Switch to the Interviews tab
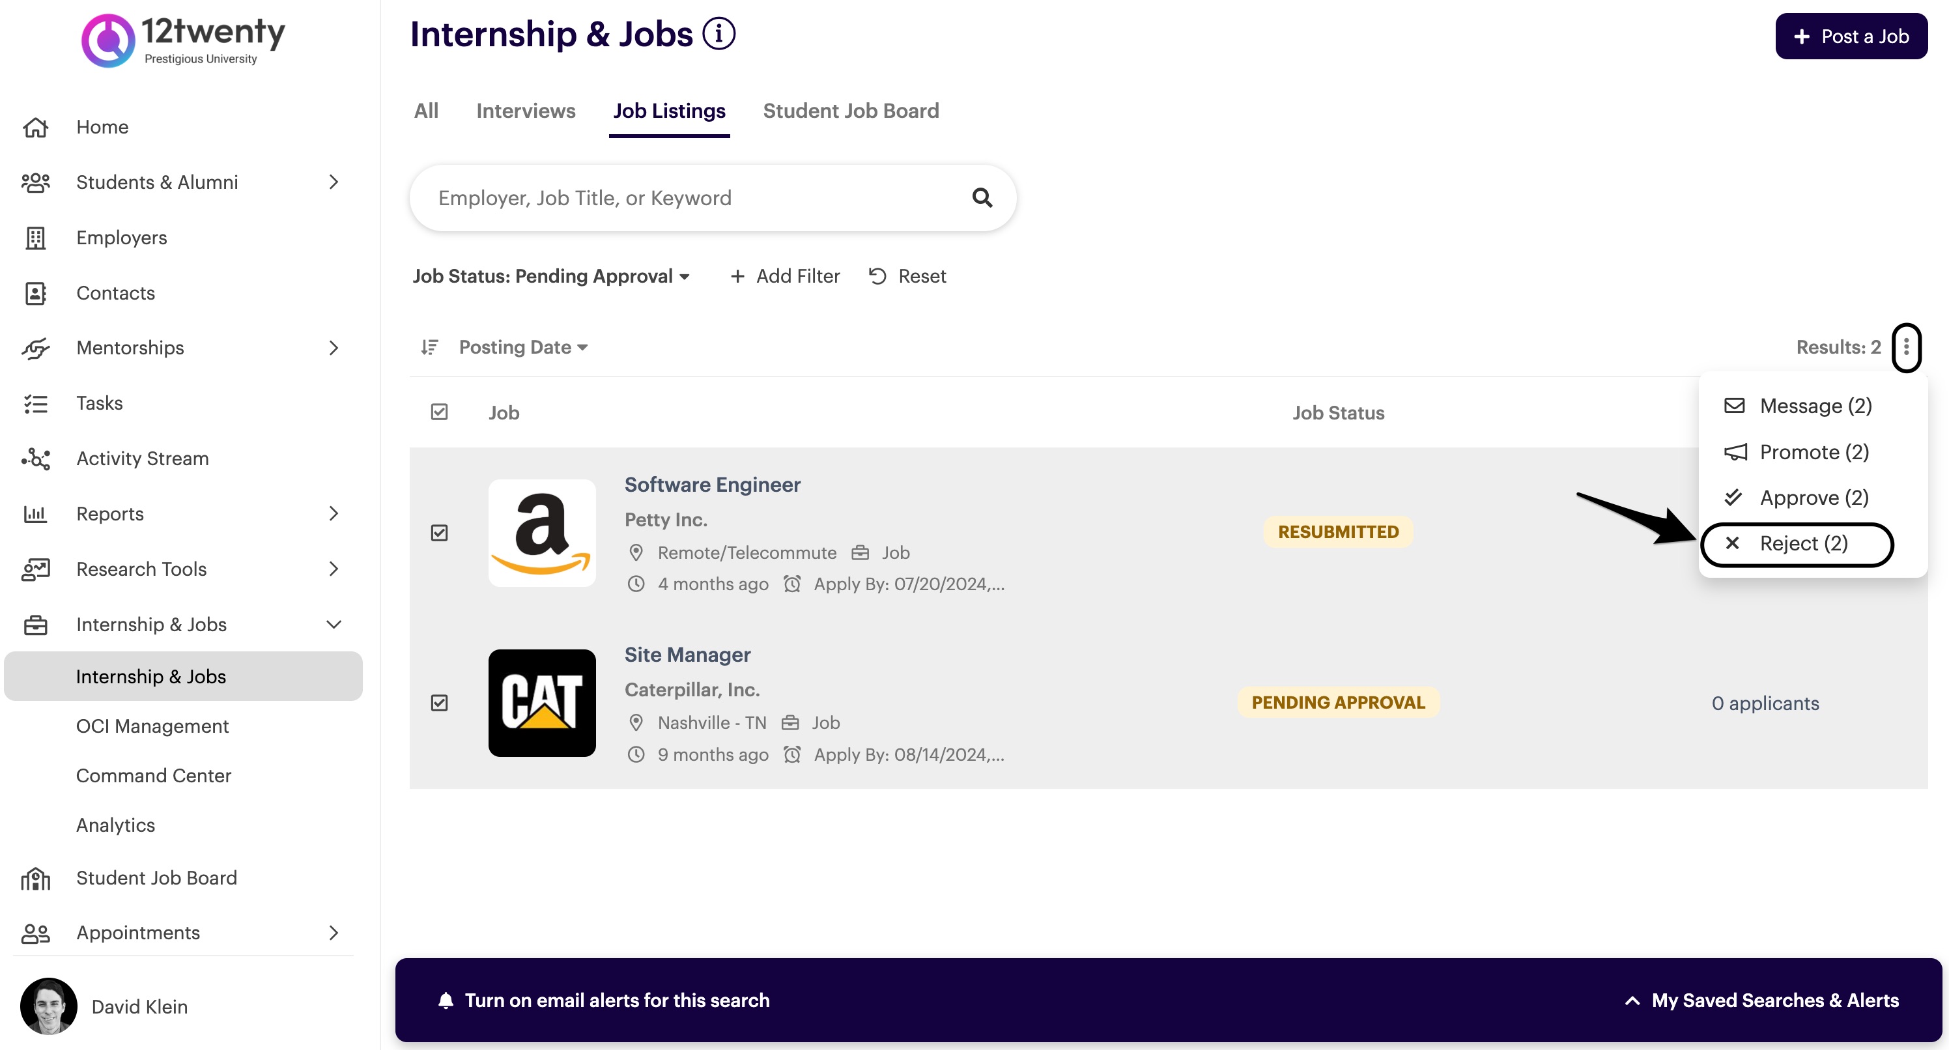This screenshot has width=1949, height=1050. 525,111
